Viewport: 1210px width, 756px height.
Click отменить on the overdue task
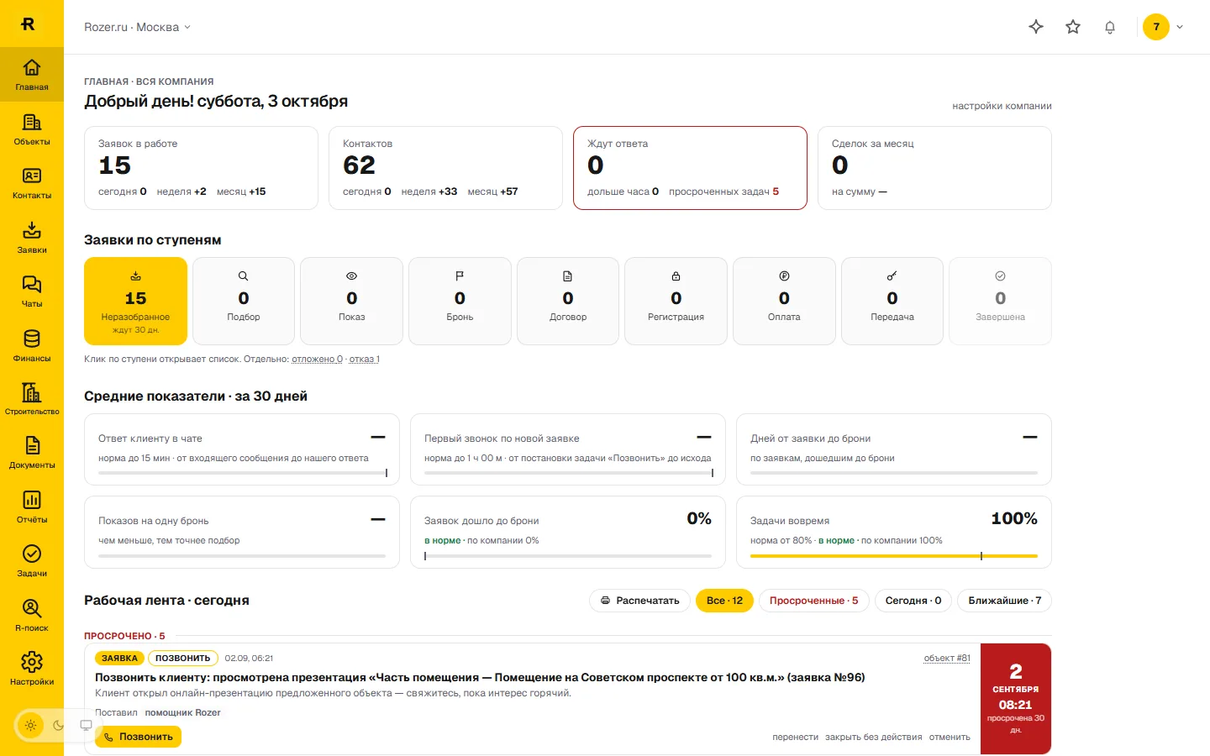coord(950,738)
